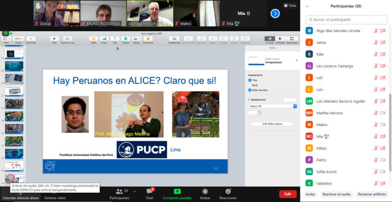Click the Edit Slide Layout button

[272, 124]
